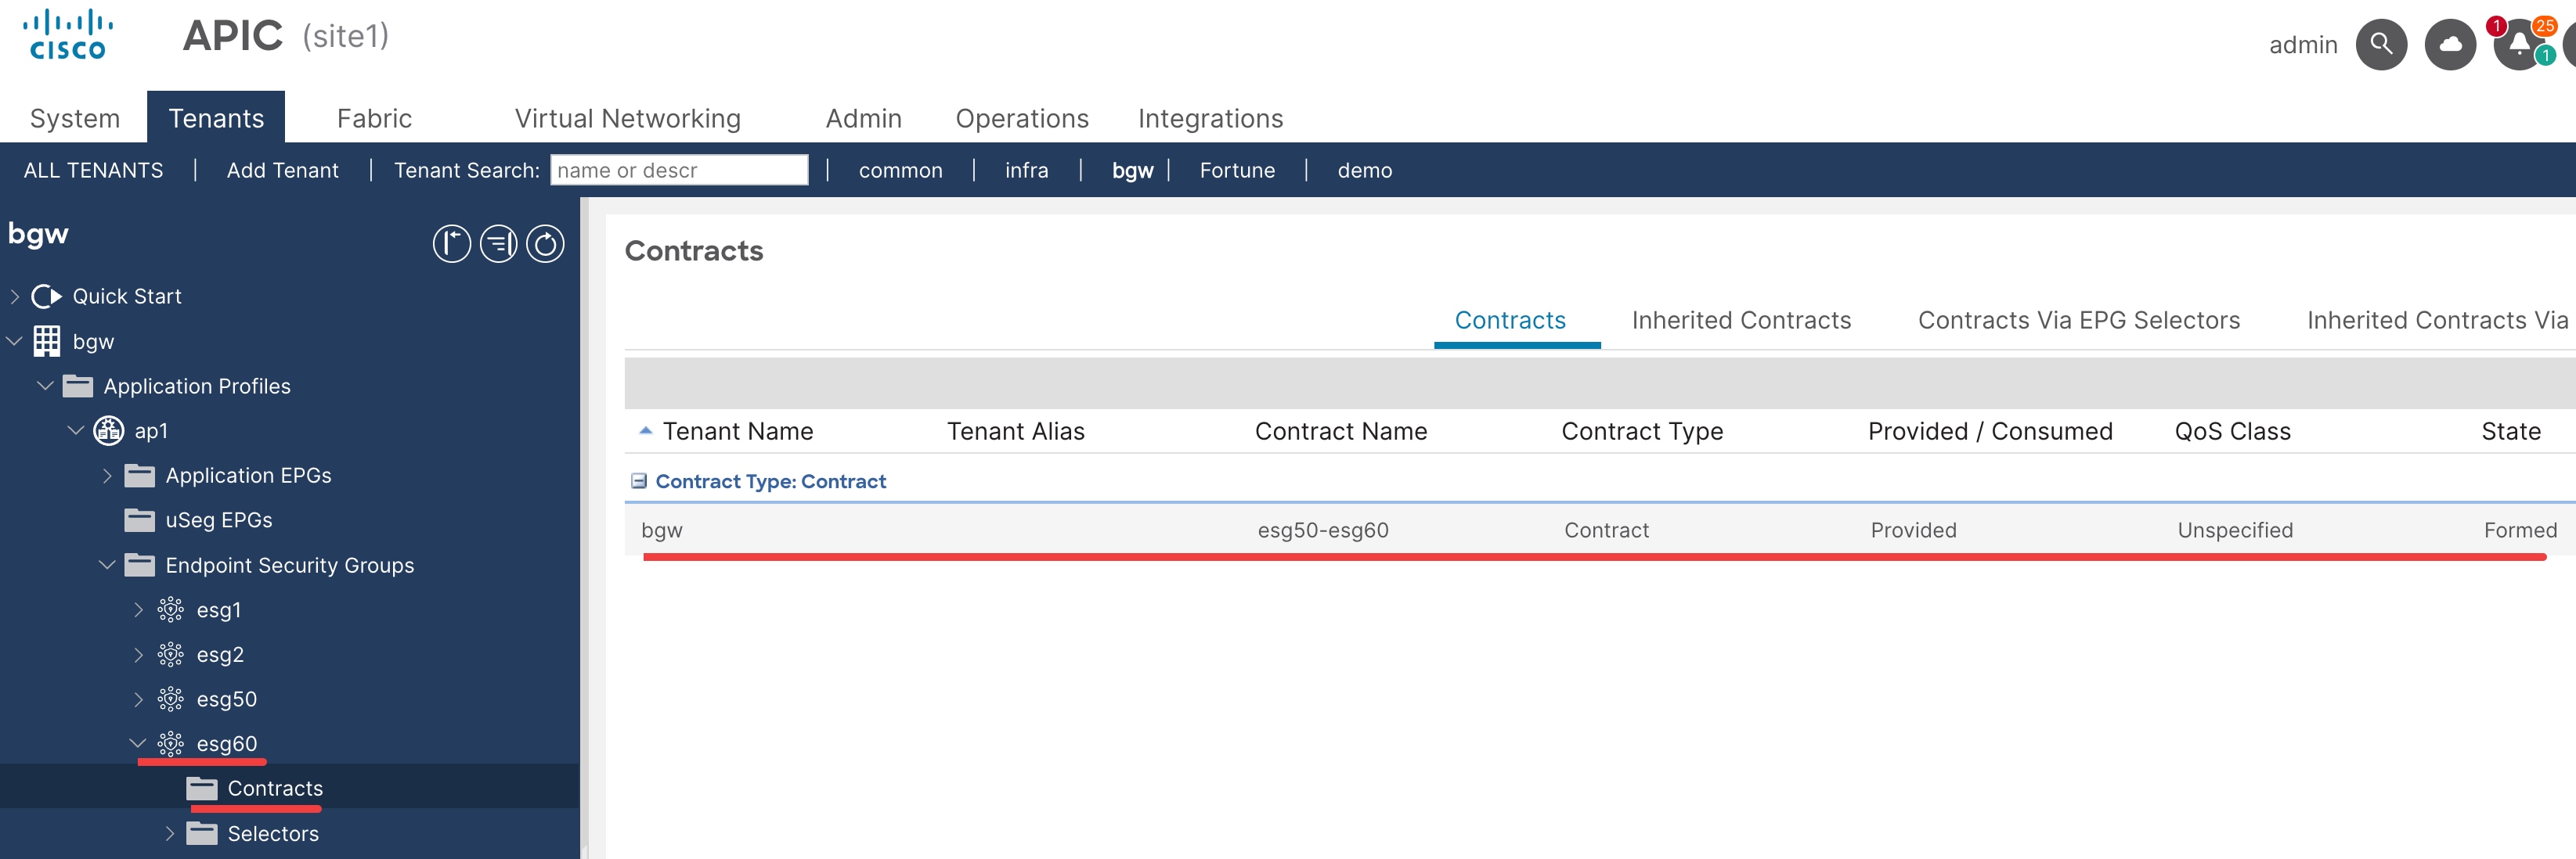Open the System menu tab

[x=74, y=118]
